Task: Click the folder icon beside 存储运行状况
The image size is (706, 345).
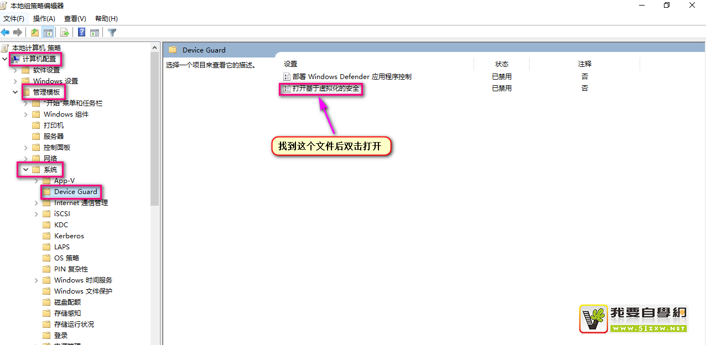Action: pyautogui.click(x=47, y=325)
